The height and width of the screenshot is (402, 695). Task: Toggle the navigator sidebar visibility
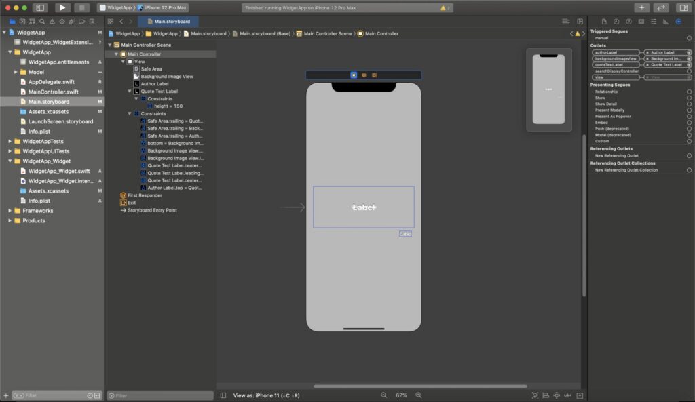click(40, 7)
